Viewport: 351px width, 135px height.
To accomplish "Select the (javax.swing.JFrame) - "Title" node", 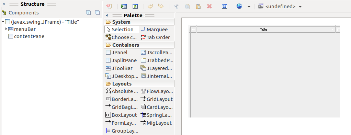I will coord(45,22).
